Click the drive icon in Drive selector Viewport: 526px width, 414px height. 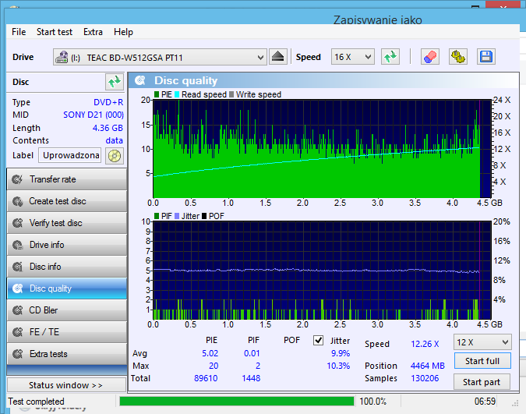(x=62, y=57)
